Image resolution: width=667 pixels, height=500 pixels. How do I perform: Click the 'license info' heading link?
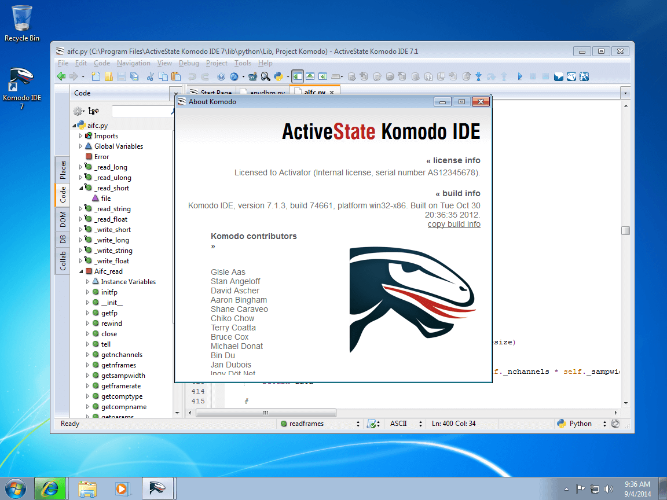453,160
